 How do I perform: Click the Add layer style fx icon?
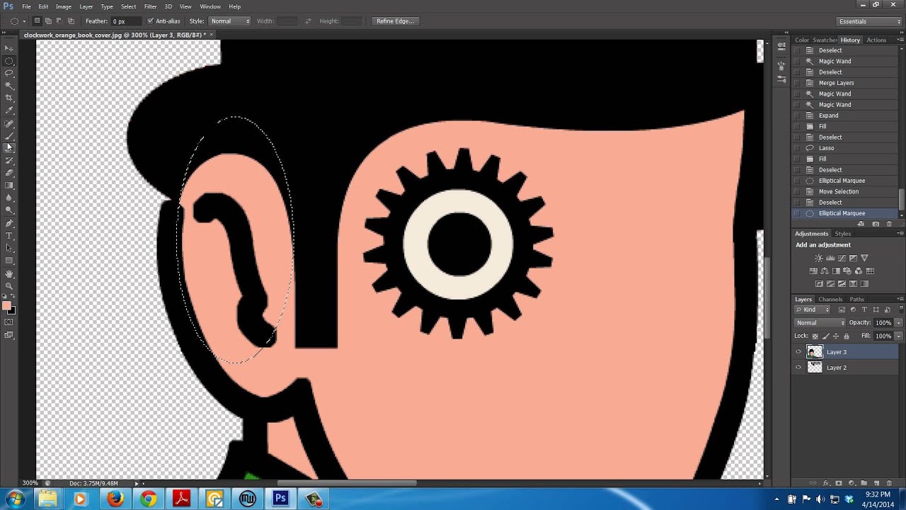pos(826,483)
